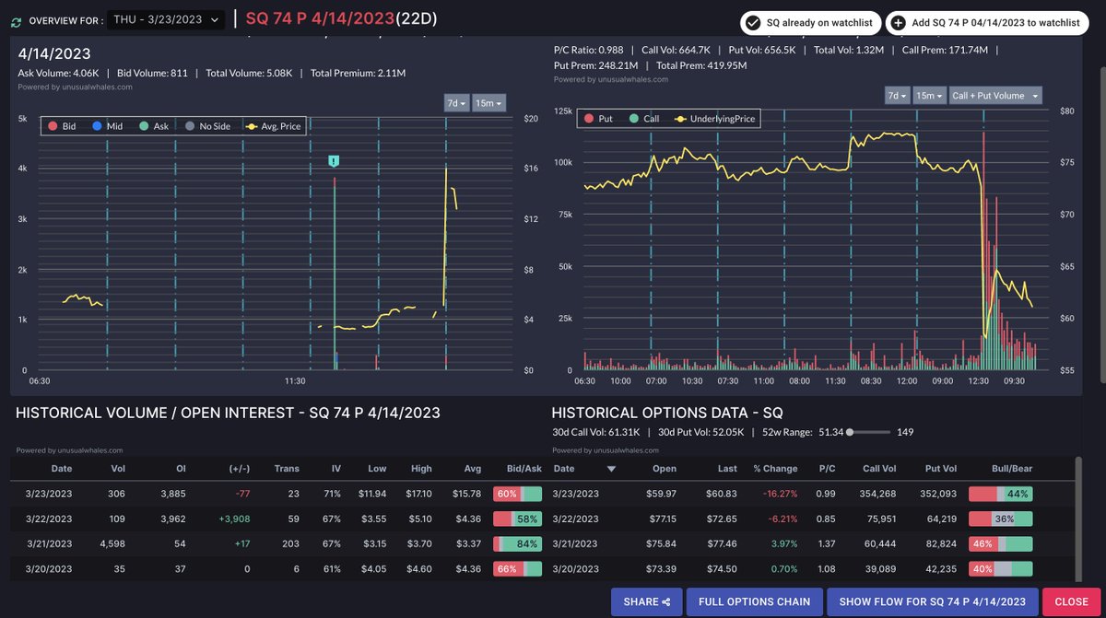The image size is (1106, 618).
Task: Click the 52w Range slider handle
Action: pyautogui.click(x=850, y=431)
